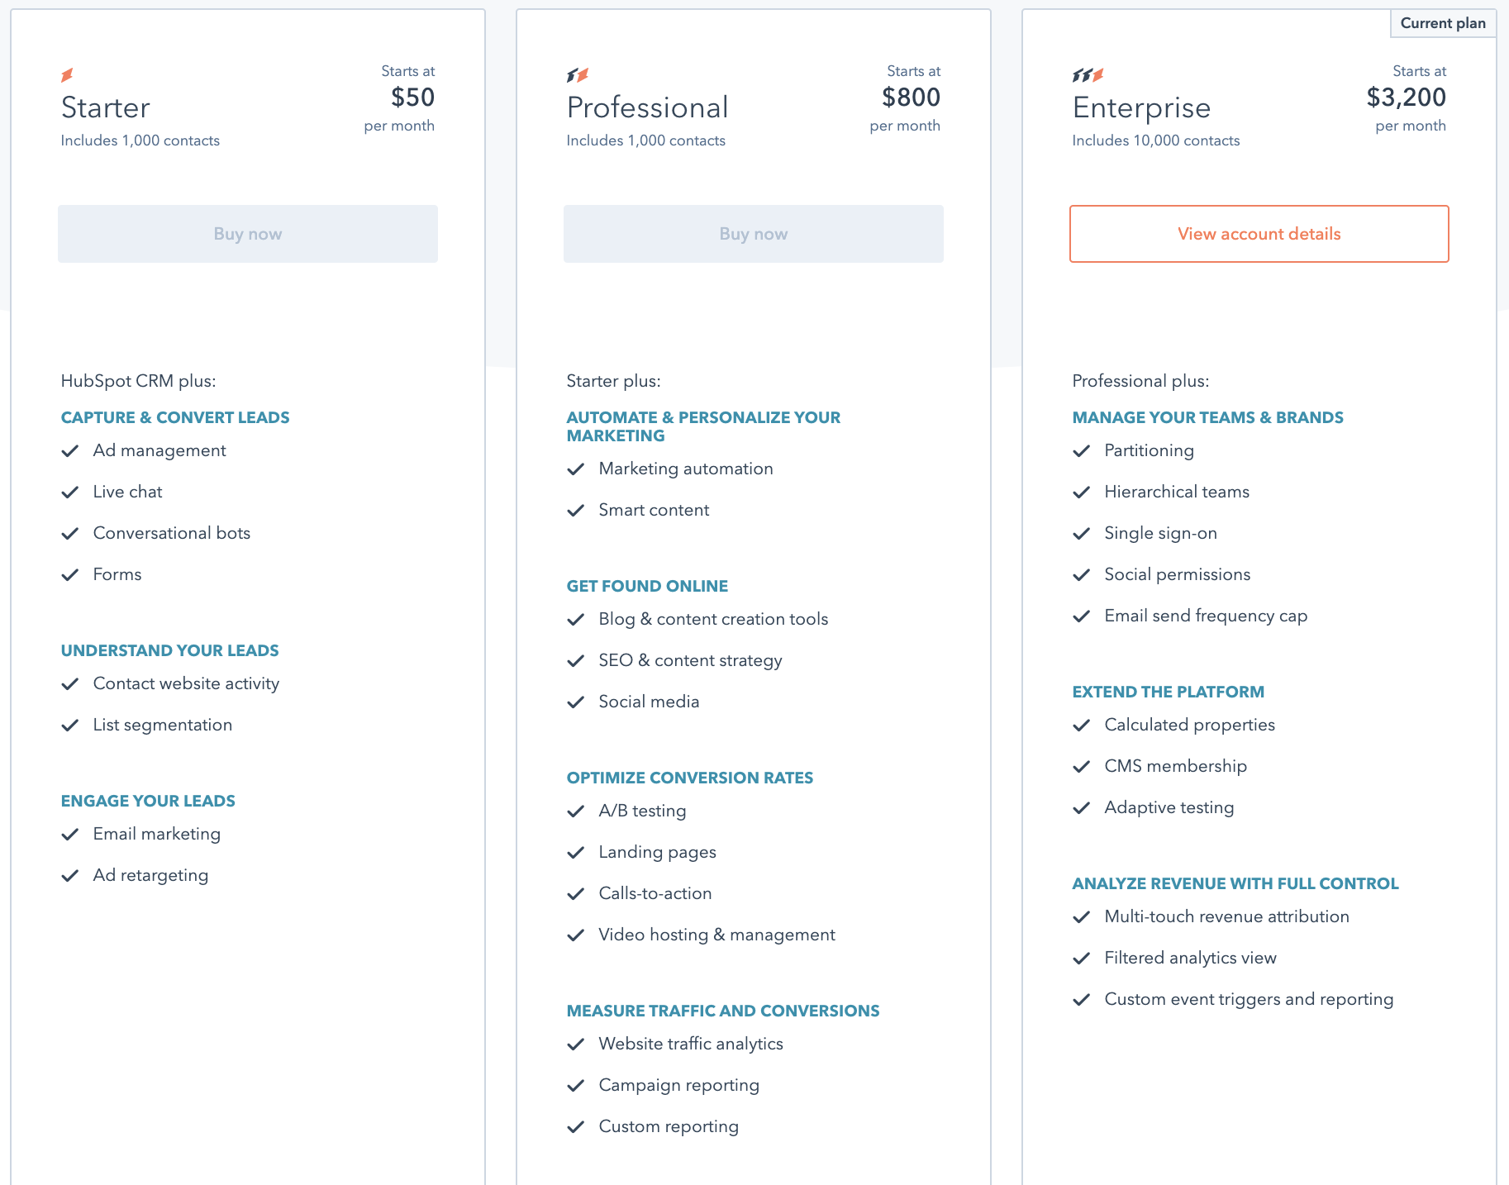Click the checkmark beside Custom reporting
This screenshot has width=1509, height=1185.
tap(576, 1127)
